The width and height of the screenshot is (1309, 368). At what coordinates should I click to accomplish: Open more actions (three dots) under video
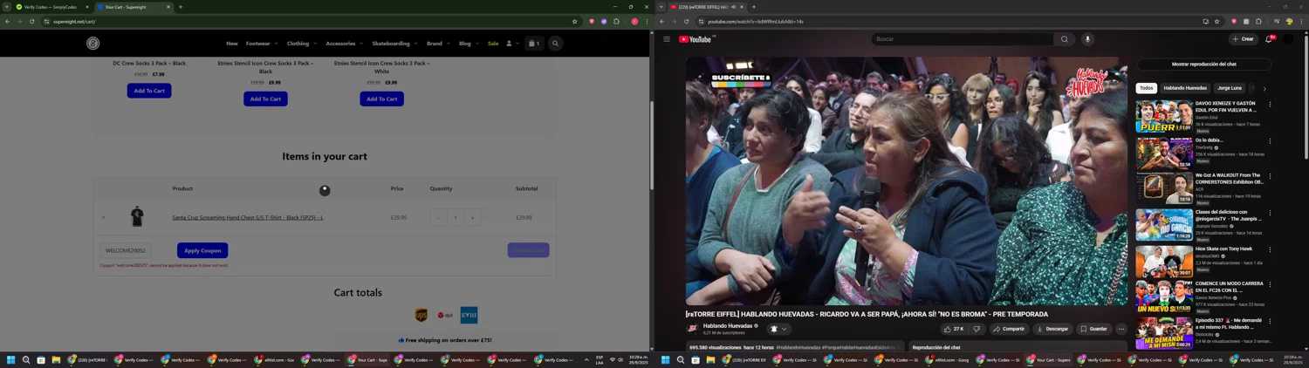1121,329
